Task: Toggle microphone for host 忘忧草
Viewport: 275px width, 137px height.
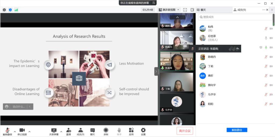Action: 266,38
